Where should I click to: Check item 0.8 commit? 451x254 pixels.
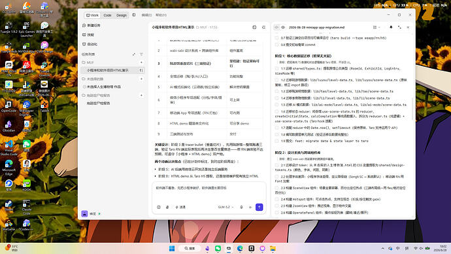point(276,45)
